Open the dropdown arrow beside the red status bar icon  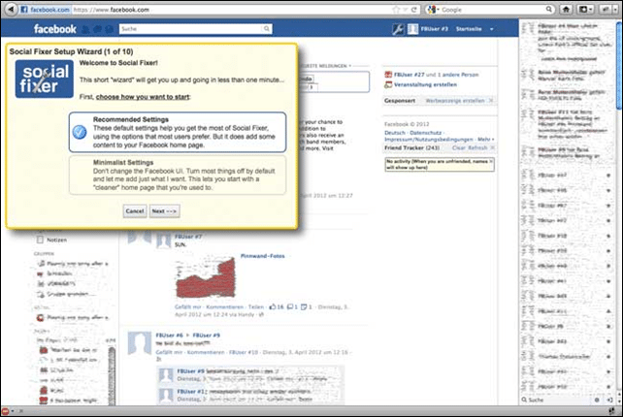pos(13,411)
